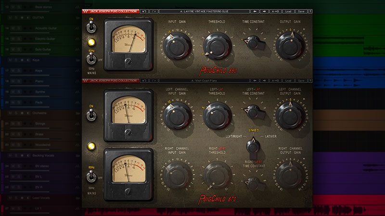Select the Woodwind track in track list
The image size is (385, 216).
[x=43, y=145]
